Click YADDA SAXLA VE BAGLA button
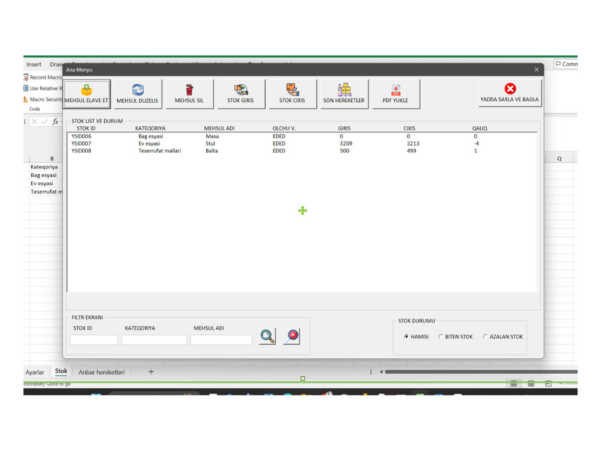The image size is (601, 451). click(x=510, y=93)
